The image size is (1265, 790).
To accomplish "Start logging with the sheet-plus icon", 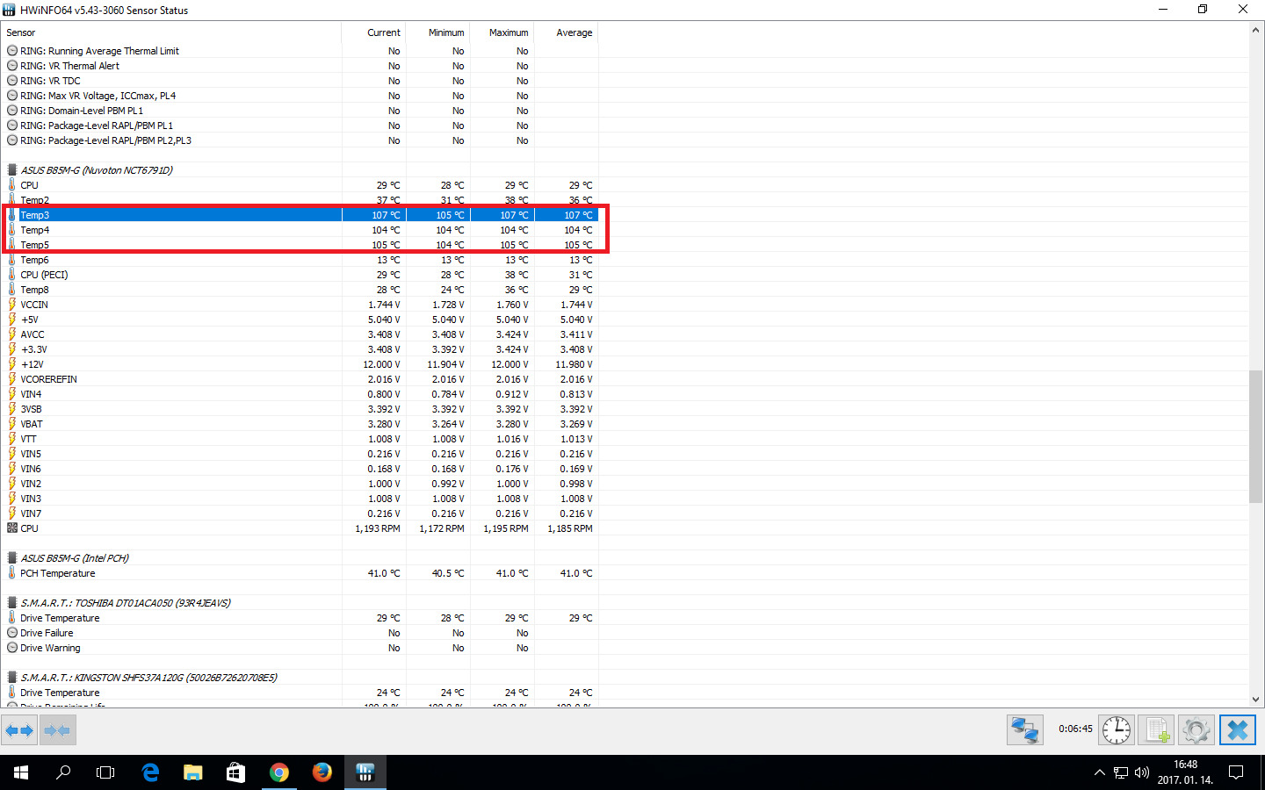I will tap(1155, 729).
